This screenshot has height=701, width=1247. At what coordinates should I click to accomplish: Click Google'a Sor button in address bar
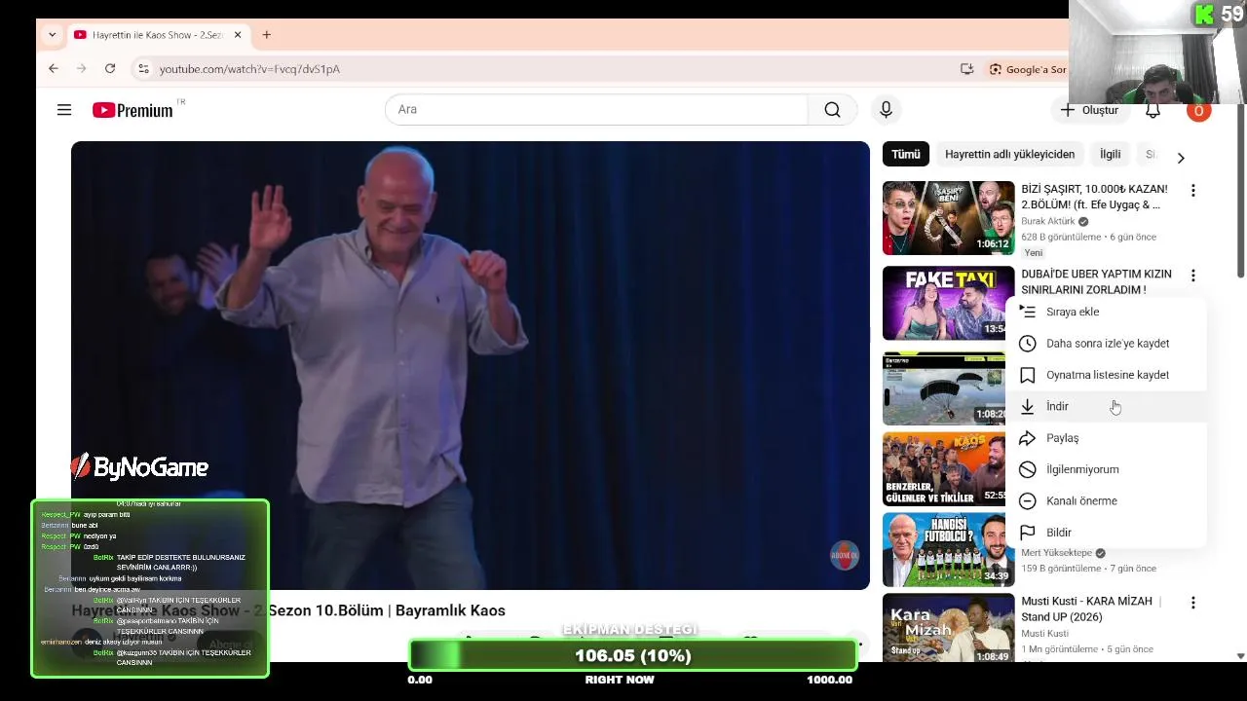point(1028,69)
